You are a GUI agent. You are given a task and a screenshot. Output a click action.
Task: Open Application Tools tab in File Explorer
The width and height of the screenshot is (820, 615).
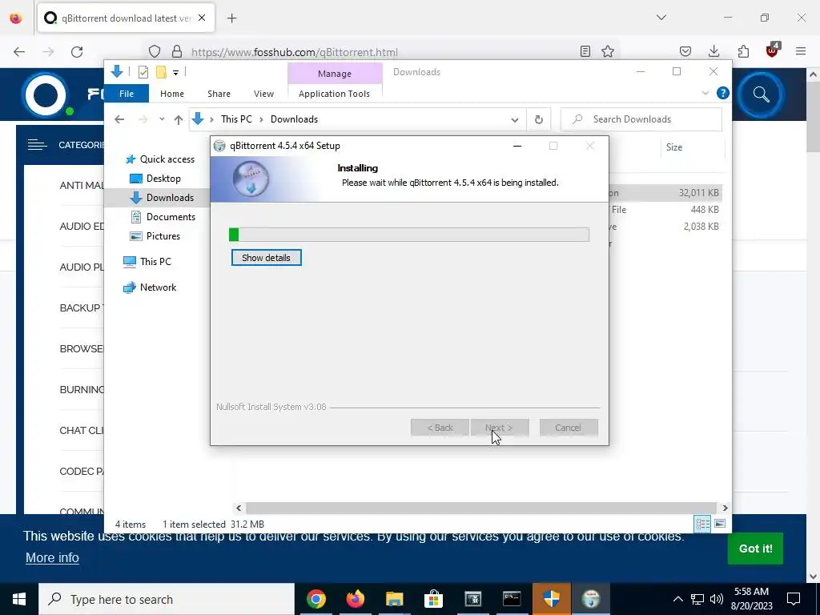334,94
